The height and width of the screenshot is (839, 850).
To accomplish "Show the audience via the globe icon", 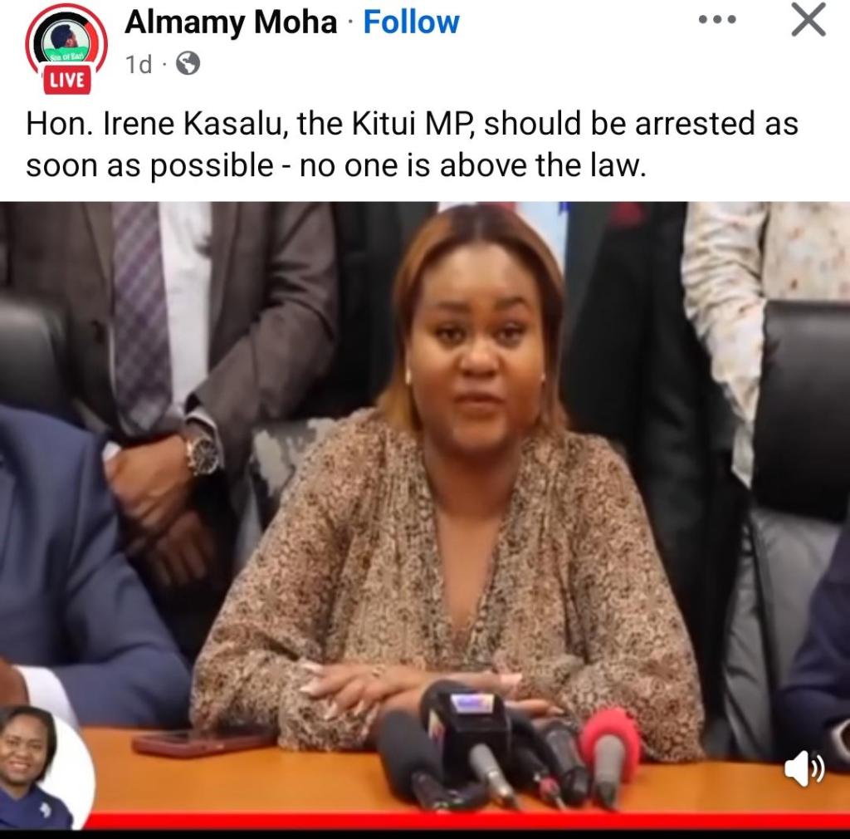I will (188, 63).
